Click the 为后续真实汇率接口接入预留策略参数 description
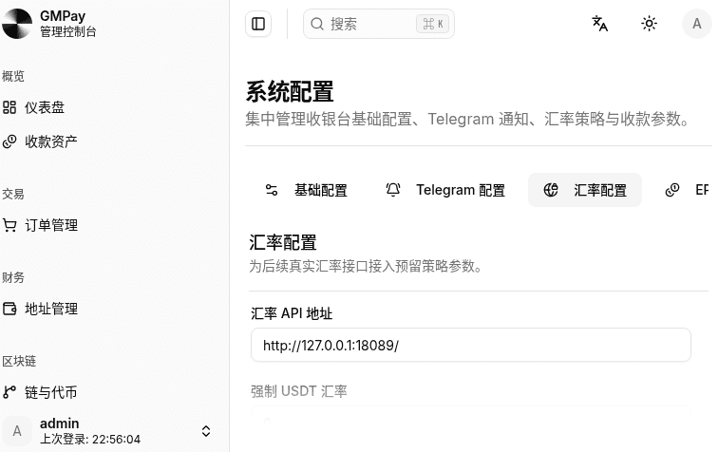718x452 pixels. 366,266
